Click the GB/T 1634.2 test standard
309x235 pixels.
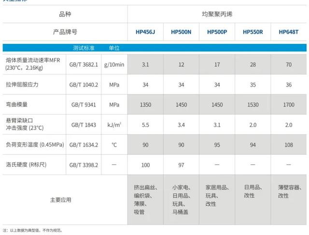pos(84,145)
